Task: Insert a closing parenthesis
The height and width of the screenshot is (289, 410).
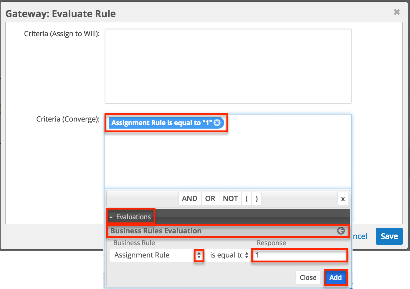Action: 256,198
